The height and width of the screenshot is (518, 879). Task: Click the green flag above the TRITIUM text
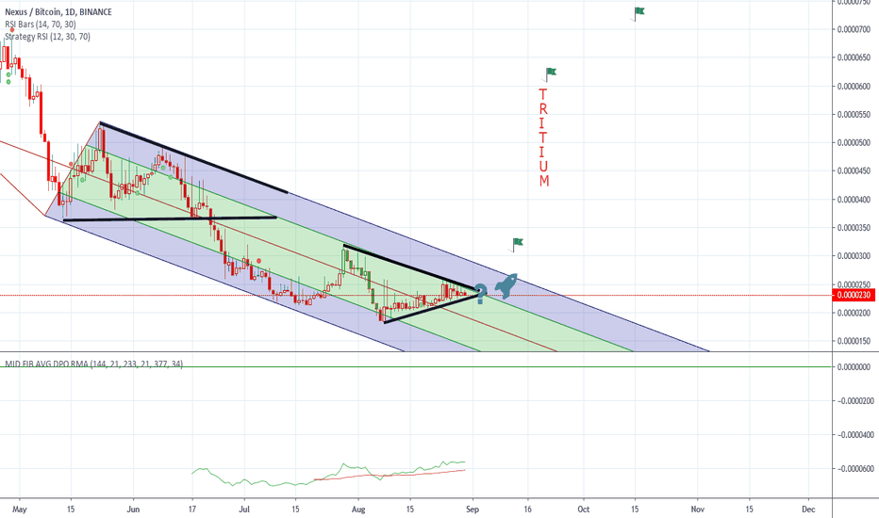pos(551,73)
